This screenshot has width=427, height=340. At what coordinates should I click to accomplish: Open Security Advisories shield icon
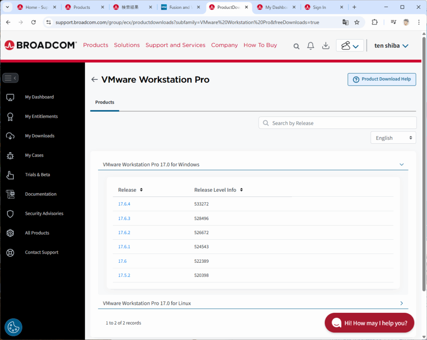tap(10, 213)
